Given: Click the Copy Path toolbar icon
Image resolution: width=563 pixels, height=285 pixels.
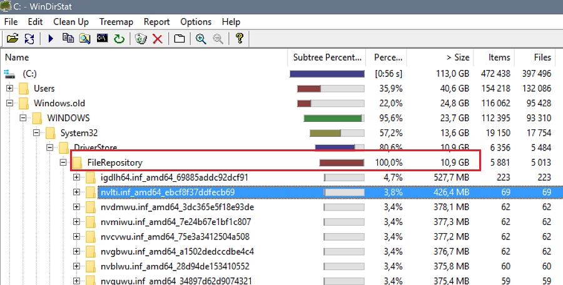Looking at the screenshot, I should click(68, 39).
